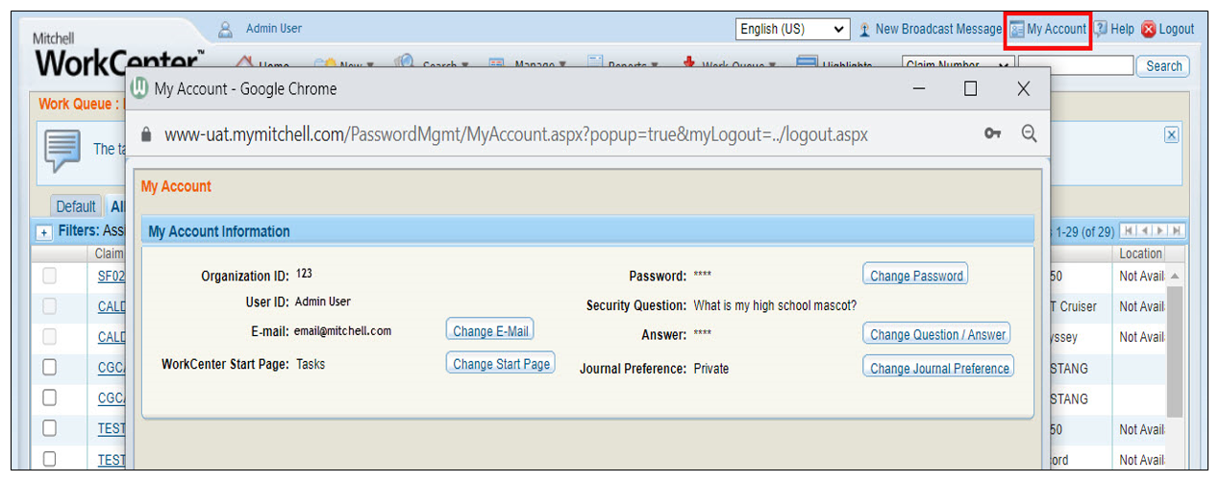This screenshot has height=482, width=1220.
Task: Click the zoom magnifier icon in the address bar
Action: (x=1029, y=134)
